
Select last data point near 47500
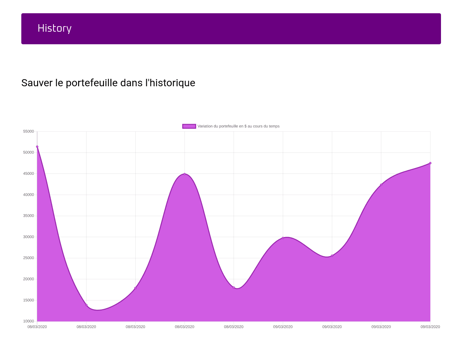click(430, 163)
